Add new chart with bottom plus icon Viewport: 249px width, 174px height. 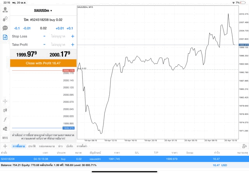click(x=5, y=146)
